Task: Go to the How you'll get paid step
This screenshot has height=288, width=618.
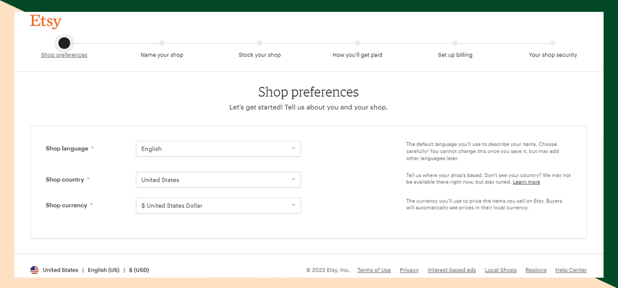Action: (357, 55)
